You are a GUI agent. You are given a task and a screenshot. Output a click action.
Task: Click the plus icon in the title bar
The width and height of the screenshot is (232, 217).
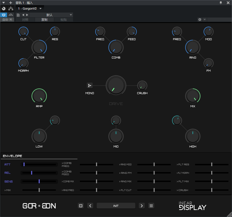11,3
